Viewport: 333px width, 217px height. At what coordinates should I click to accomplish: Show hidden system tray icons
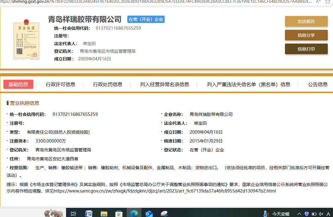click(299, 214)
